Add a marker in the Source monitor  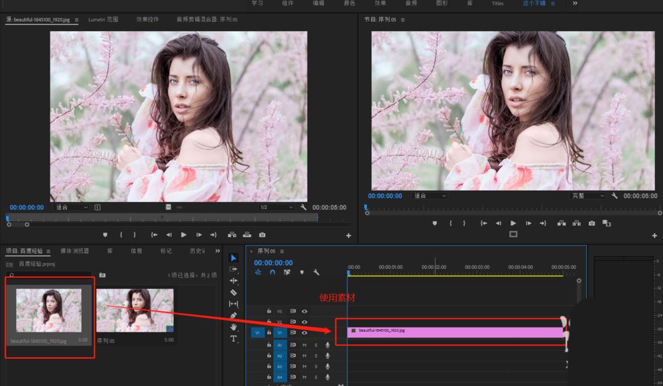pyautogui.click(x=105, y=235)
